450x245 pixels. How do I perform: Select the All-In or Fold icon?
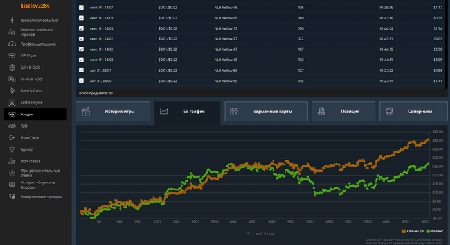[12, 79]
